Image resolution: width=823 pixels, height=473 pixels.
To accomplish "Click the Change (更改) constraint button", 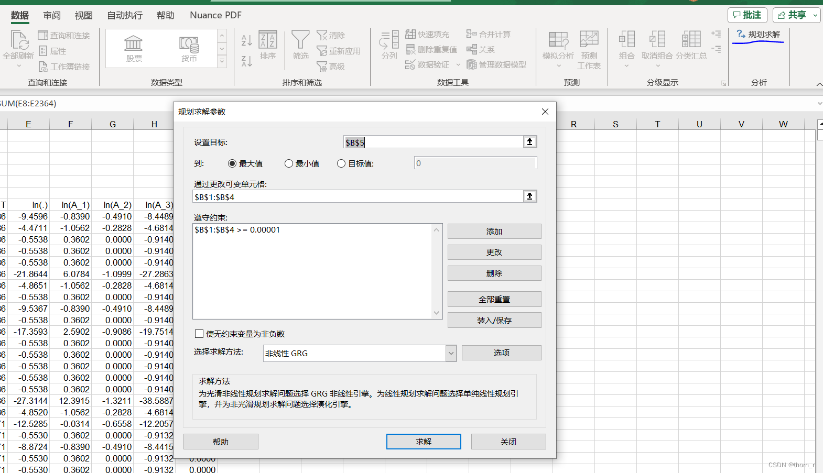I will pos(494,252).
